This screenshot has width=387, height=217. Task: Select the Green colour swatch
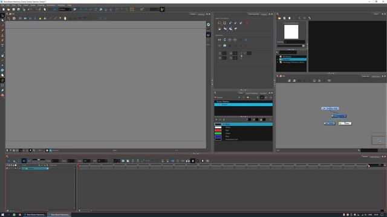click(218, 133)
